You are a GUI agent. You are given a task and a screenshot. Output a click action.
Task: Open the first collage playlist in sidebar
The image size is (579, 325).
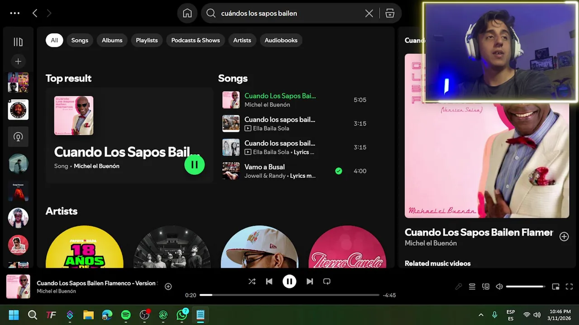18,83
